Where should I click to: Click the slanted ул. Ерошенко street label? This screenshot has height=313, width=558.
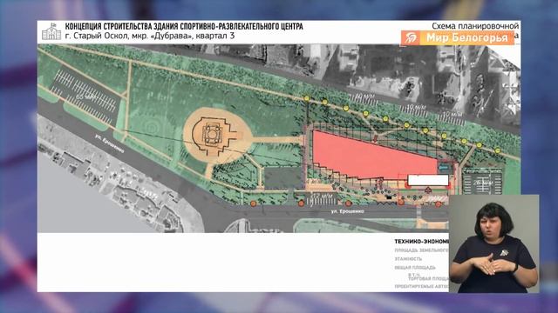tap(110, 143)
